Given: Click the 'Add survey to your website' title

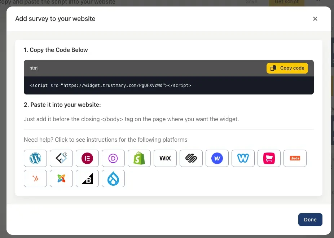Looking at the screenshot, I should pos(55,19).
